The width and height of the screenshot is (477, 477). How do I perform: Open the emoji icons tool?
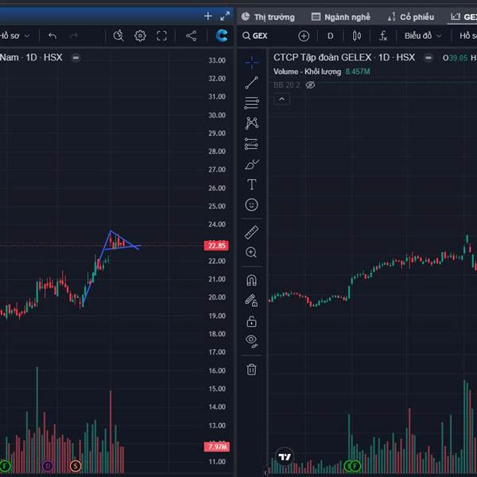(251, 205)
